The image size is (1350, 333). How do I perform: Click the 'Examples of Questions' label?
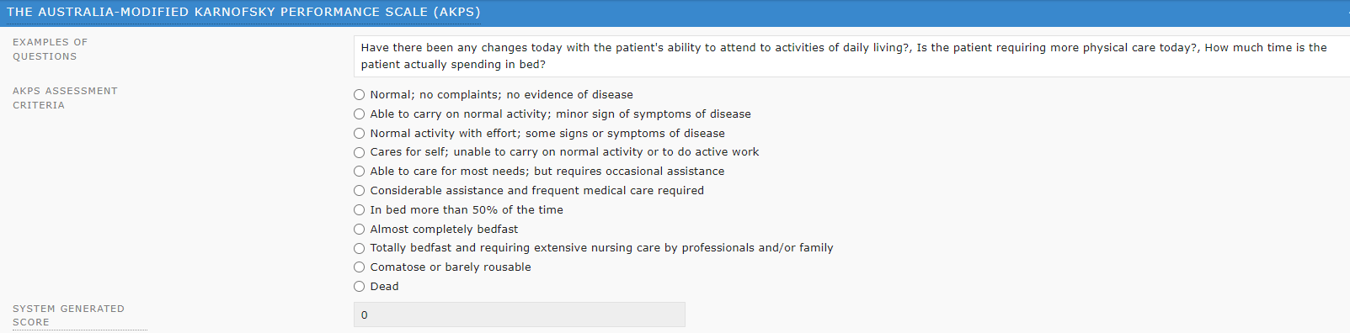pyautogui.click(x=50, y=50)
